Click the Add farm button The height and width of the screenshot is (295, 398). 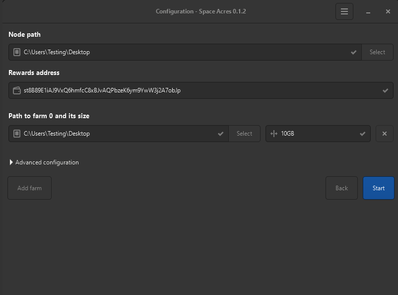click(x=29, y=188)
